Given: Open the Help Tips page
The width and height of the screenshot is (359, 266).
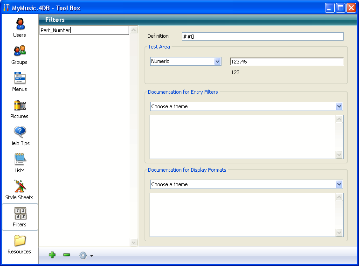Looking at the screenshot, I should pos(19,135).
